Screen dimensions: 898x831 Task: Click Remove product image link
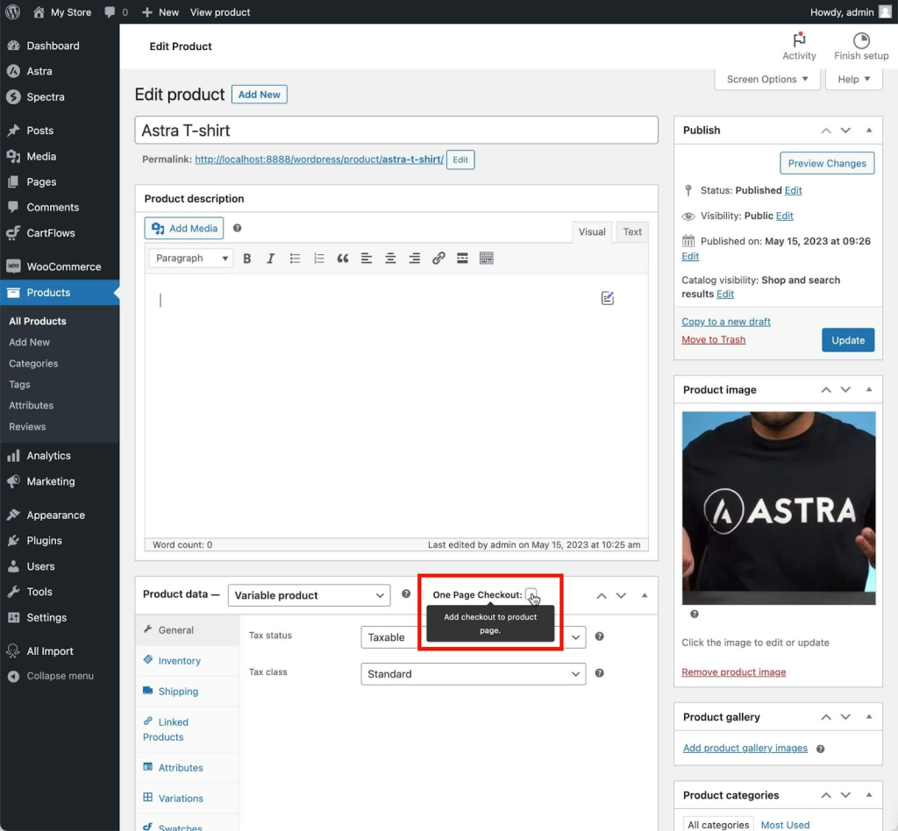pyautogui.click(x=734, y=671)
